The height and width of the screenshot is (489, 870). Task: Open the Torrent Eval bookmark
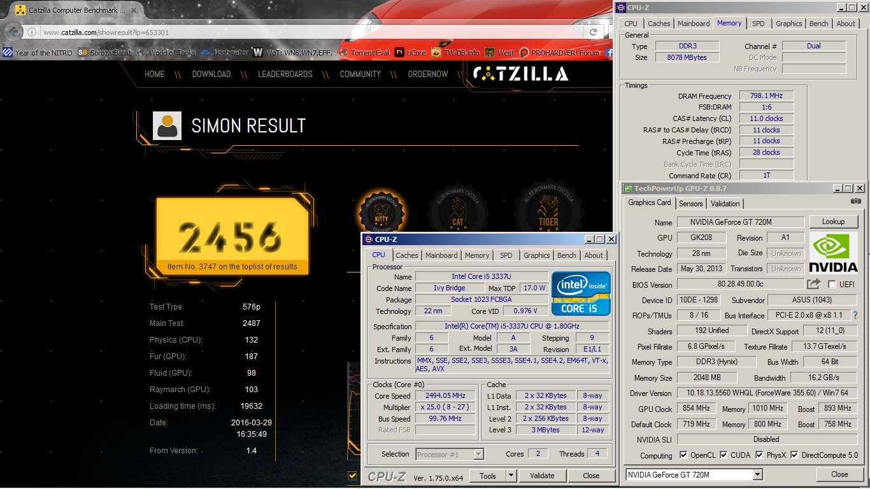point(364,53)
